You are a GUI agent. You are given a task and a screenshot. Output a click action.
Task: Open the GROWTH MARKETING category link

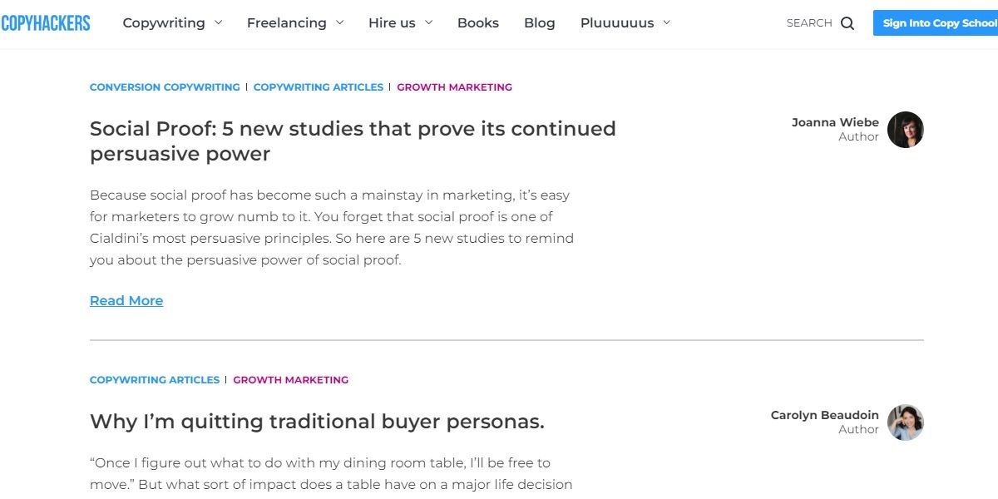pyautogui.click(x=454, y=86)
